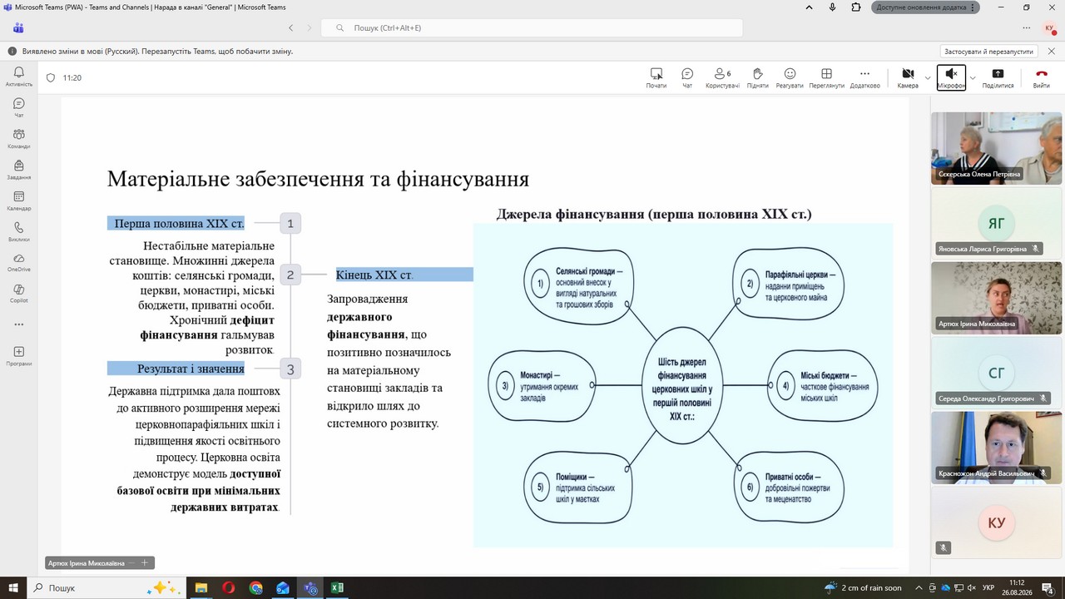Image resolution: width=1065 pixels, height=599 pixels.
Task: Expand the title bar up-chevron
Action: click(x=809, y=7)
